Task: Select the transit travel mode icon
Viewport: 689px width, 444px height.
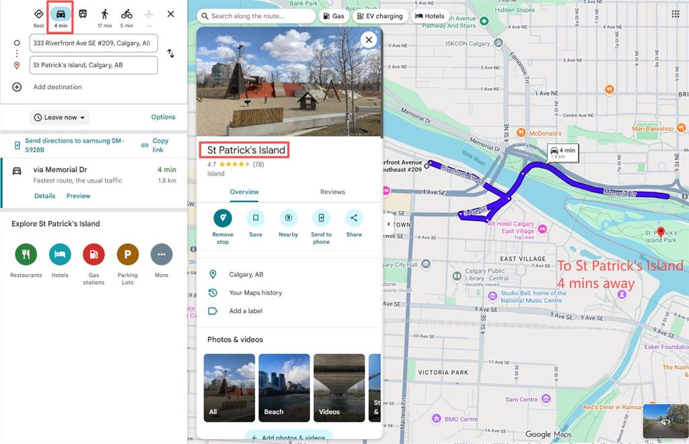Action: (83, 14)
